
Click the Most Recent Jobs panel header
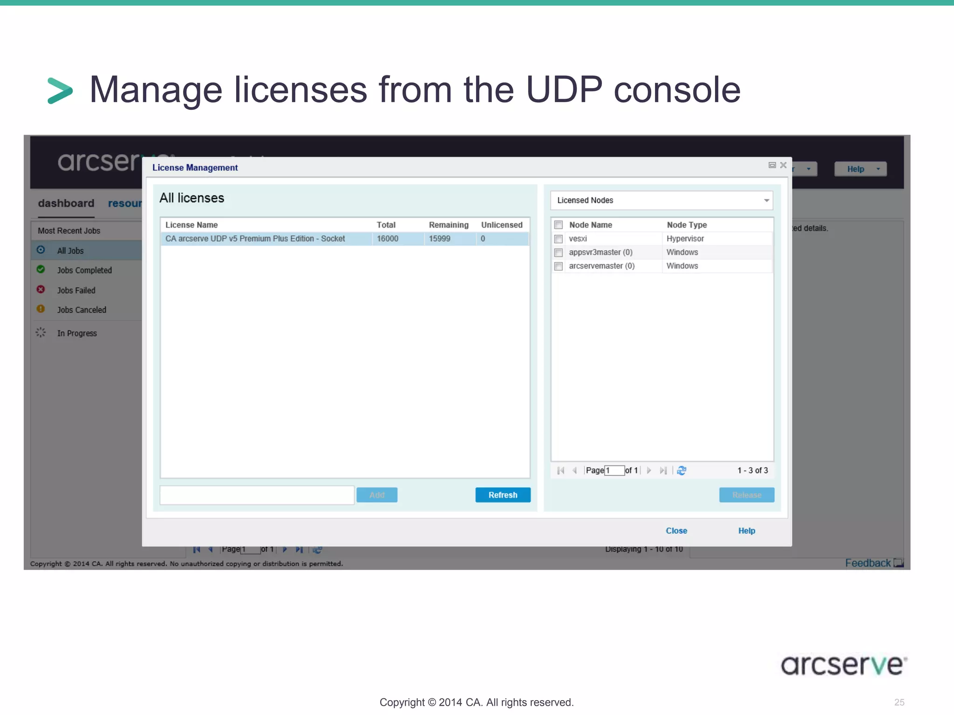[87, 231]
